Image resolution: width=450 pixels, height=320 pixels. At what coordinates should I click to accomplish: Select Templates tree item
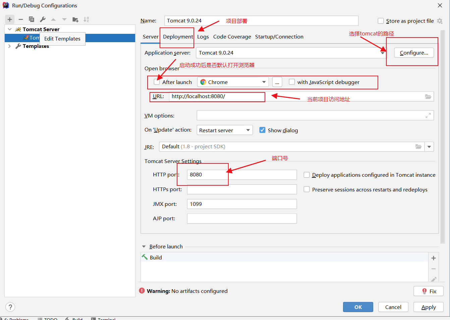(36, 46)
